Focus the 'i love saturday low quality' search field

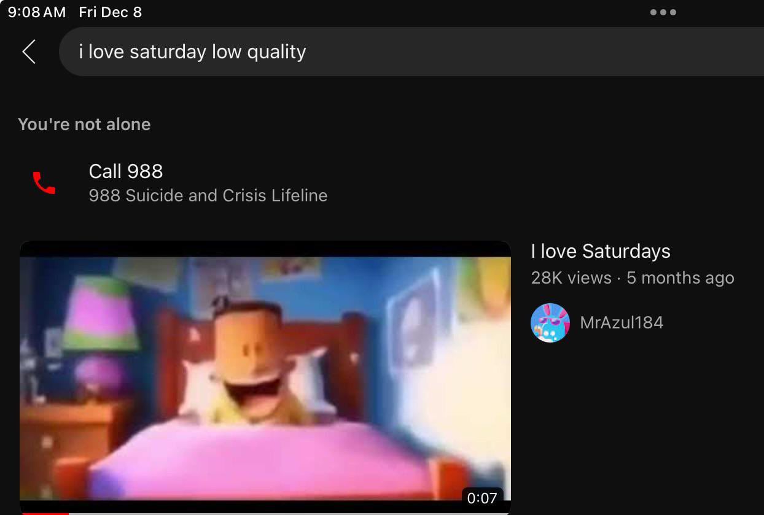click(x=411, y=52)
